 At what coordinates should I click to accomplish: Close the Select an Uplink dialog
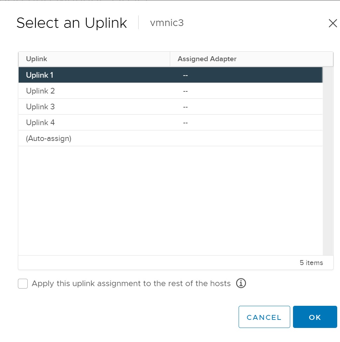click(332, 24)
